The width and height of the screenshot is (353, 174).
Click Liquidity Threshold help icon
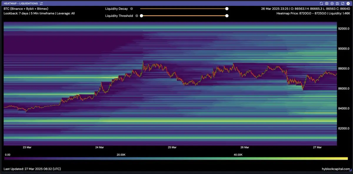coord(137,16)
